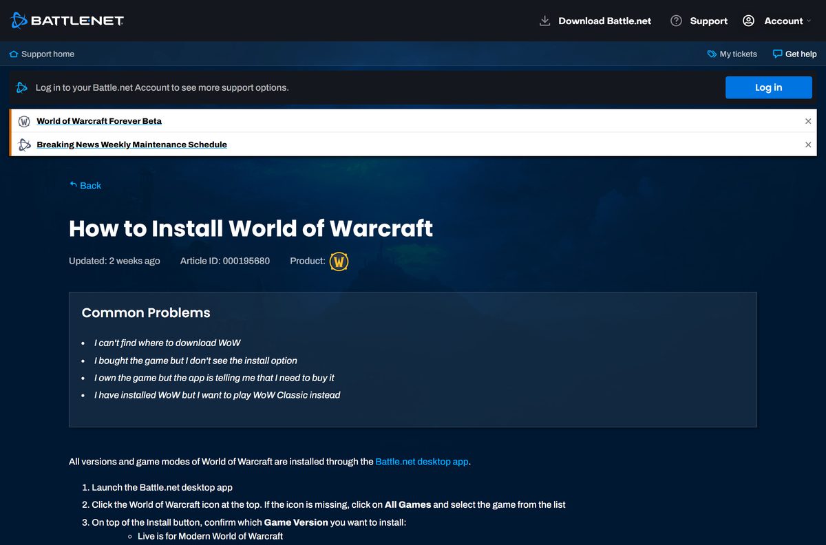Open the Battle.net desktop app link
This screenshot has width=826, height=545.
coord(422,462)
